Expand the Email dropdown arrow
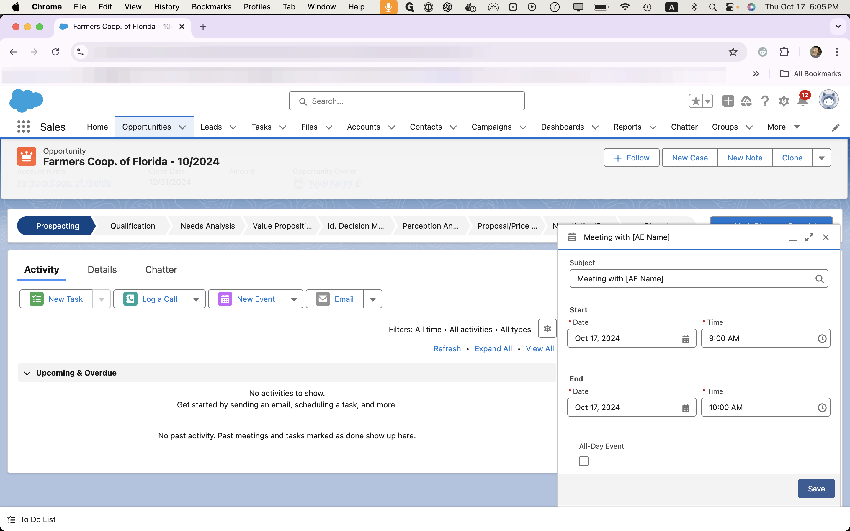 [372, 299]
